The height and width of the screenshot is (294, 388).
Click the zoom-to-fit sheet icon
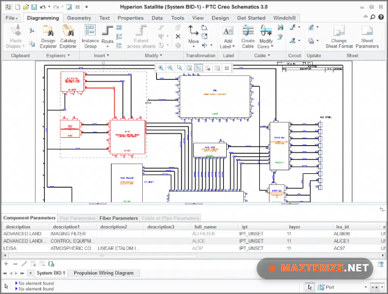pyautogui.click(x=189, y=68)
